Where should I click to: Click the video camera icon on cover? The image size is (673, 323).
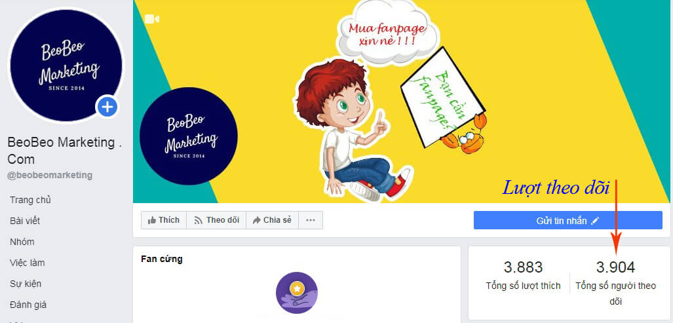coord(152,19)
